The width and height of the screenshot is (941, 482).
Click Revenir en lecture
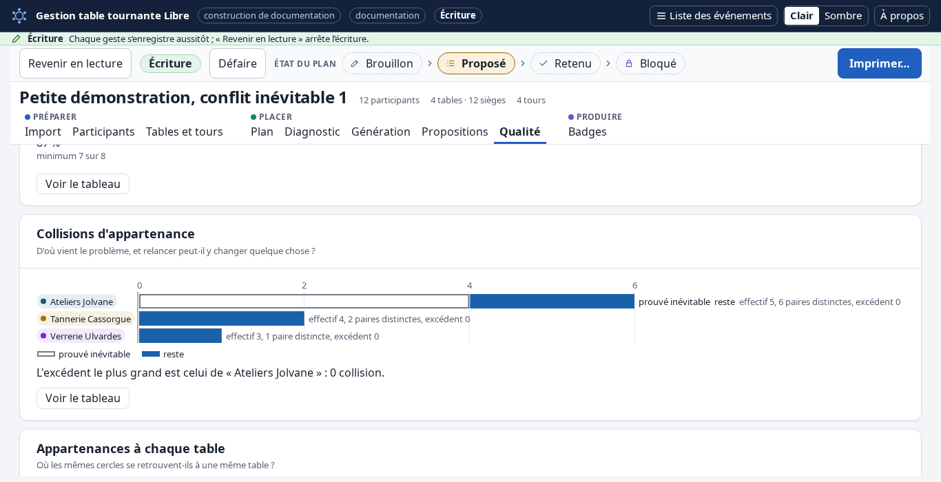75,63
